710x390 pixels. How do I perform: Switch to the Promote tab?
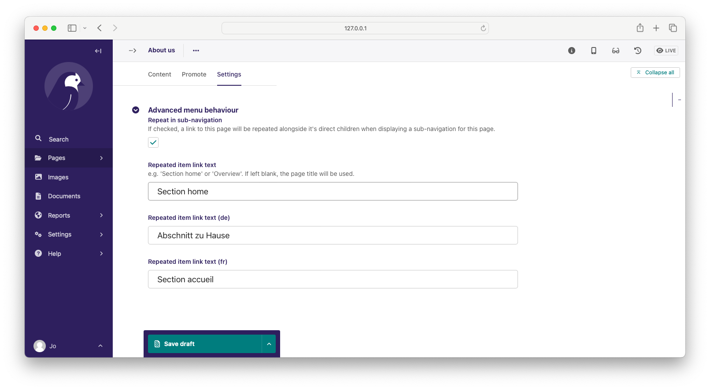(194, 74)
